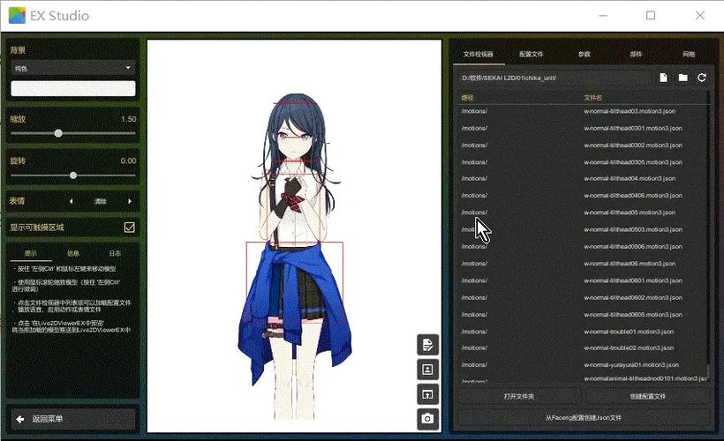
Task: Switch to the 网格 tab
Action: click(689, 54)
